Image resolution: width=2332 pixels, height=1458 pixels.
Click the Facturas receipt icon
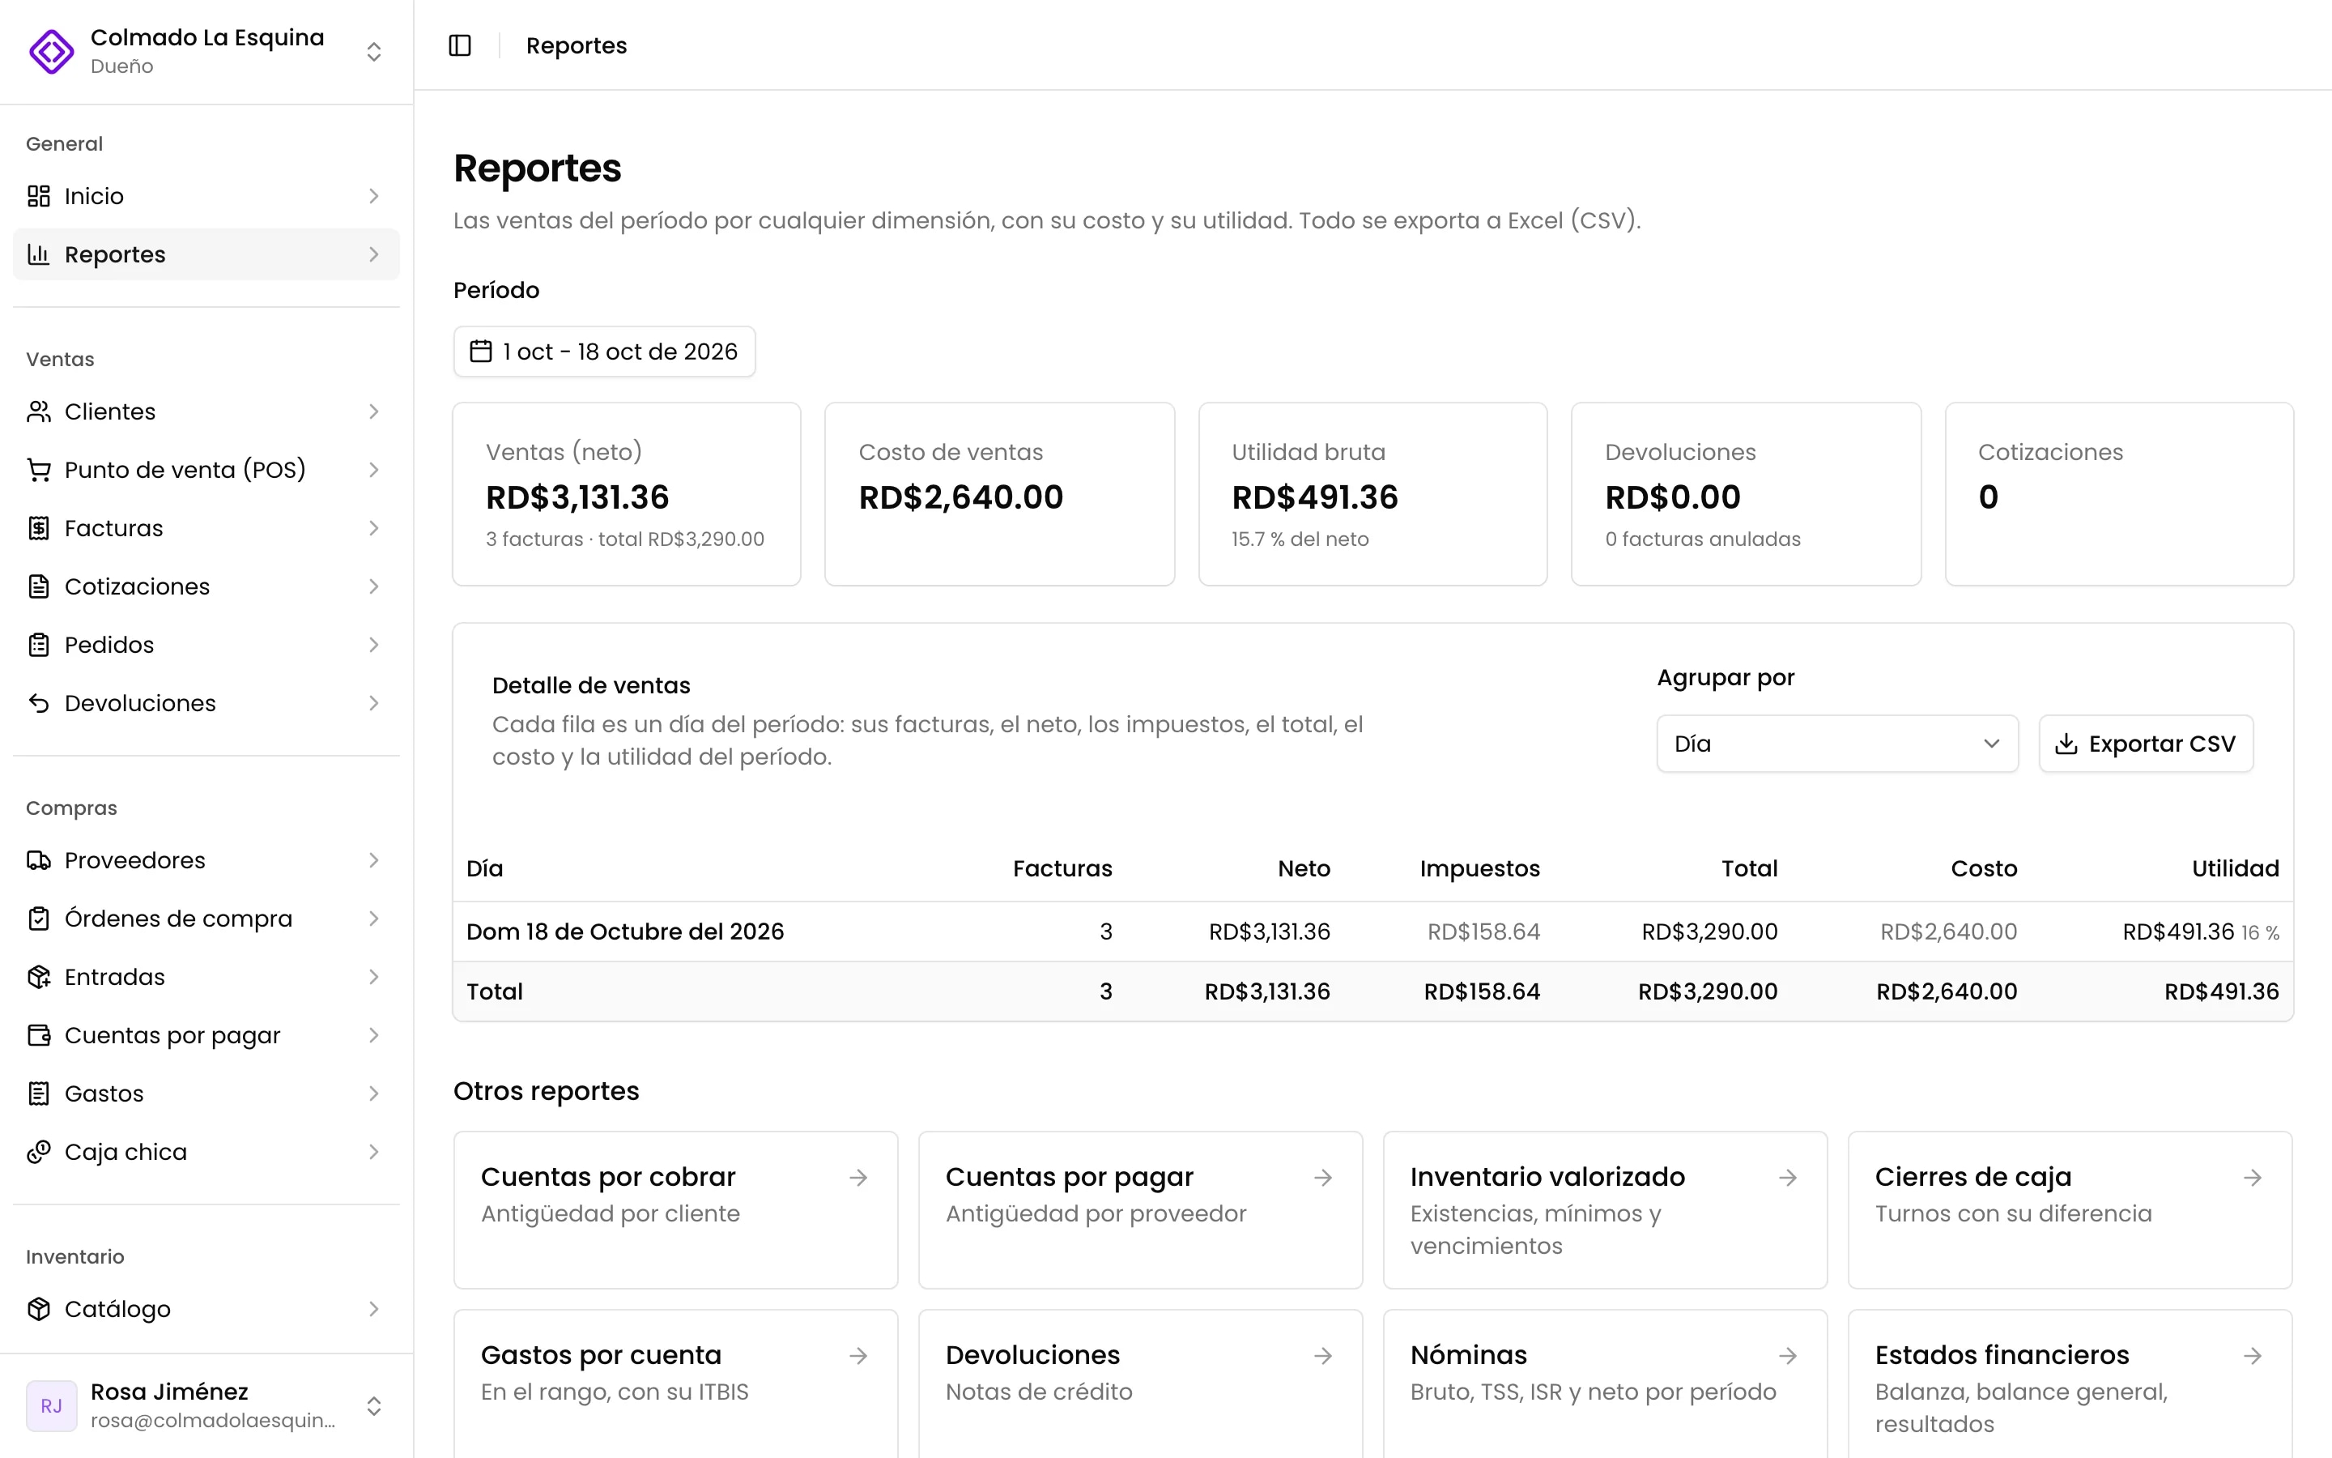click(39, 528)
